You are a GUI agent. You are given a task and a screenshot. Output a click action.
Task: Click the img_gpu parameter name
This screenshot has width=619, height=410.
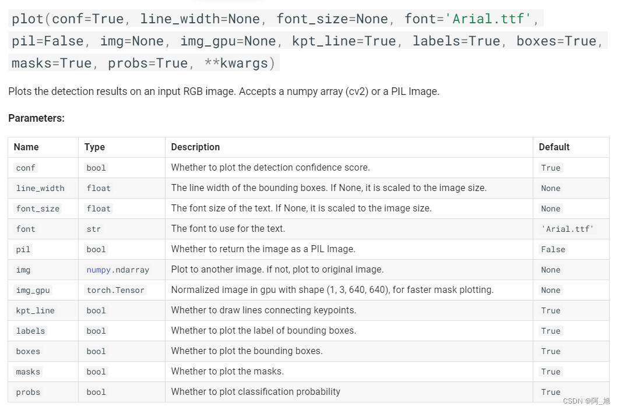(x=33, y=290)
